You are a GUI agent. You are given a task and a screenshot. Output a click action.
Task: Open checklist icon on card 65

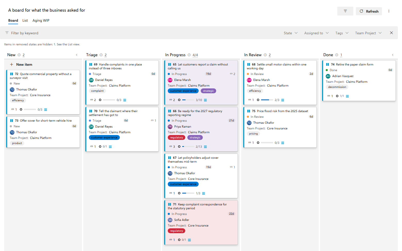205,100
